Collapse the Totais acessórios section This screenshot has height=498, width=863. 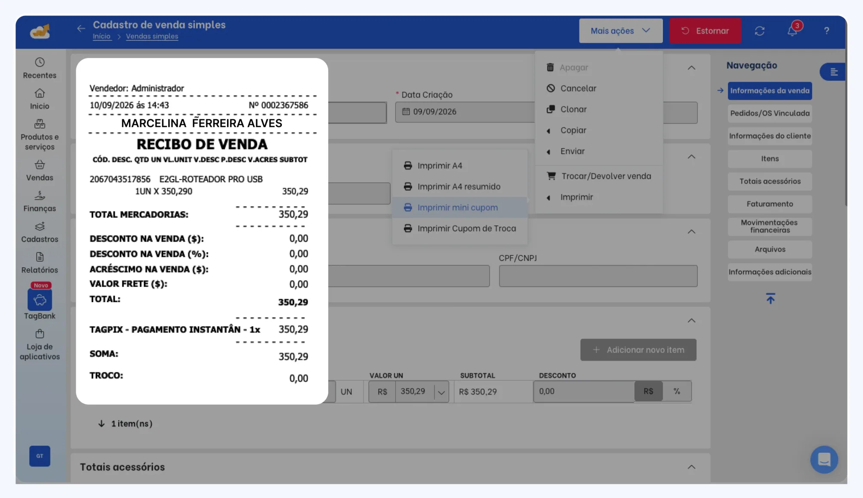tap(691, 467)
